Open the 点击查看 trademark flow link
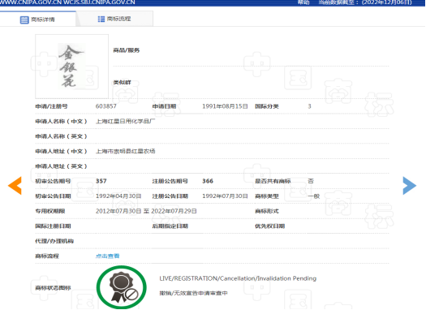Viewport: 426px width, 310px height. [x=108, y=256]
